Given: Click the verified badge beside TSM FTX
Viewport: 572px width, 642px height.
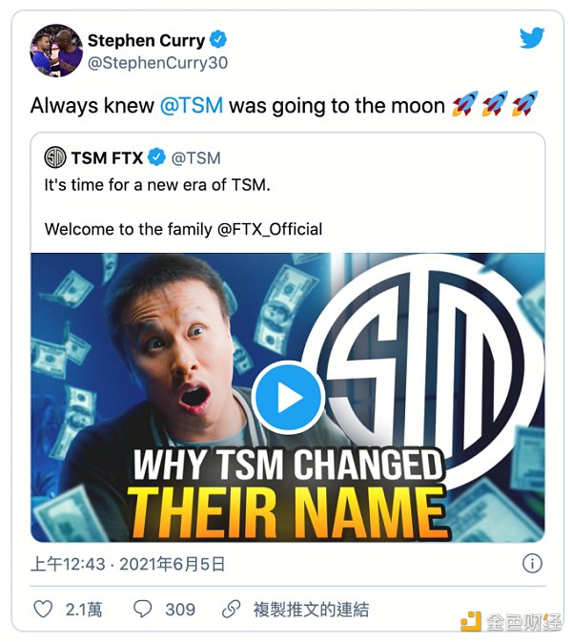Looking at the screenshot, I should 157,157.
